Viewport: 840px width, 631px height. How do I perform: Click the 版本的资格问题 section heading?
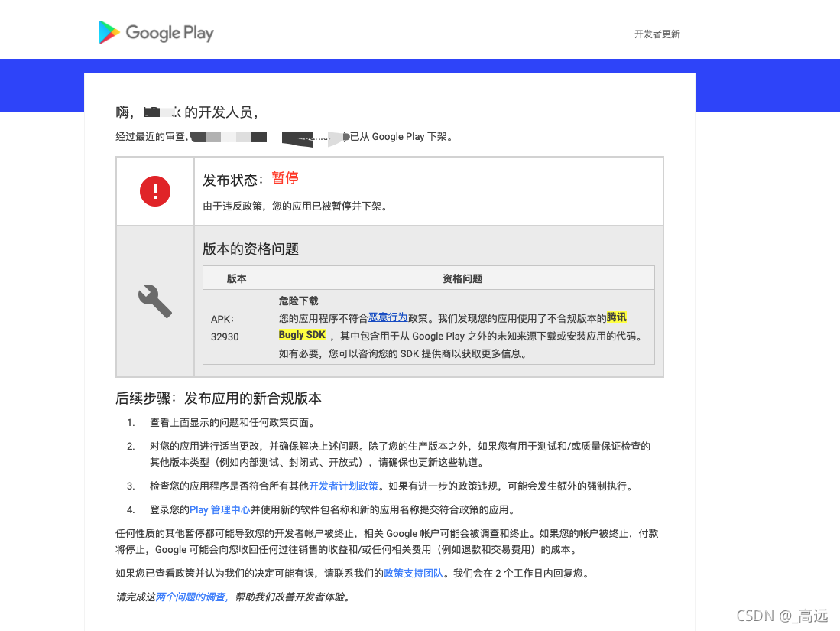point(251,249)
